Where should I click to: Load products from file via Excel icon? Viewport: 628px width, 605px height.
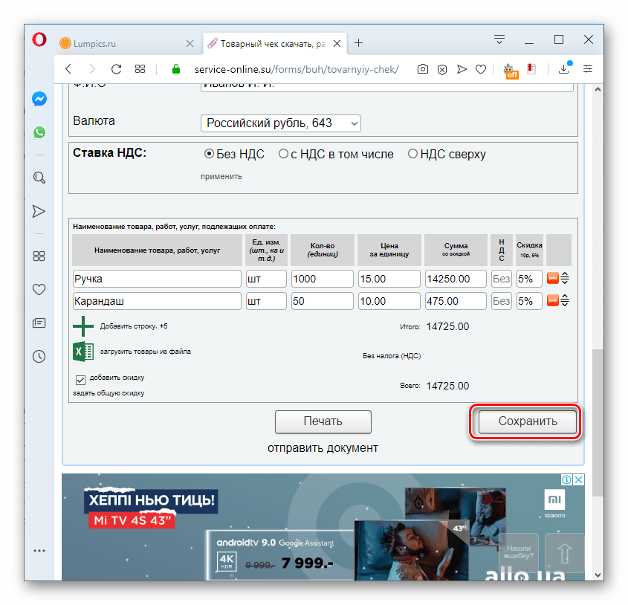coord(82,351)
